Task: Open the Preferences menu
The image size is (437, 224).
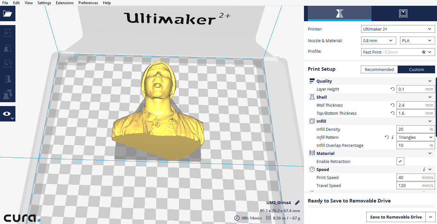Action: (88, 3)
